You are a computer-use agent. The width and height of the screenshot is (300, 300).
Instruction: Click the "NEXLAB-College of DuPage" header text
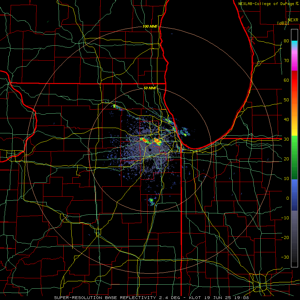[x=266, y=4]
